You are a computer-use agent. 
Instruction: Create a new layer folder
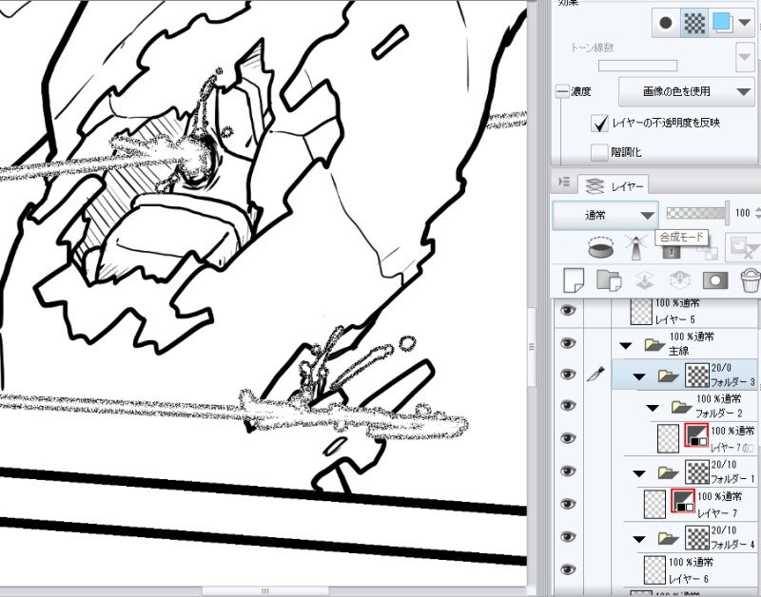609,280
